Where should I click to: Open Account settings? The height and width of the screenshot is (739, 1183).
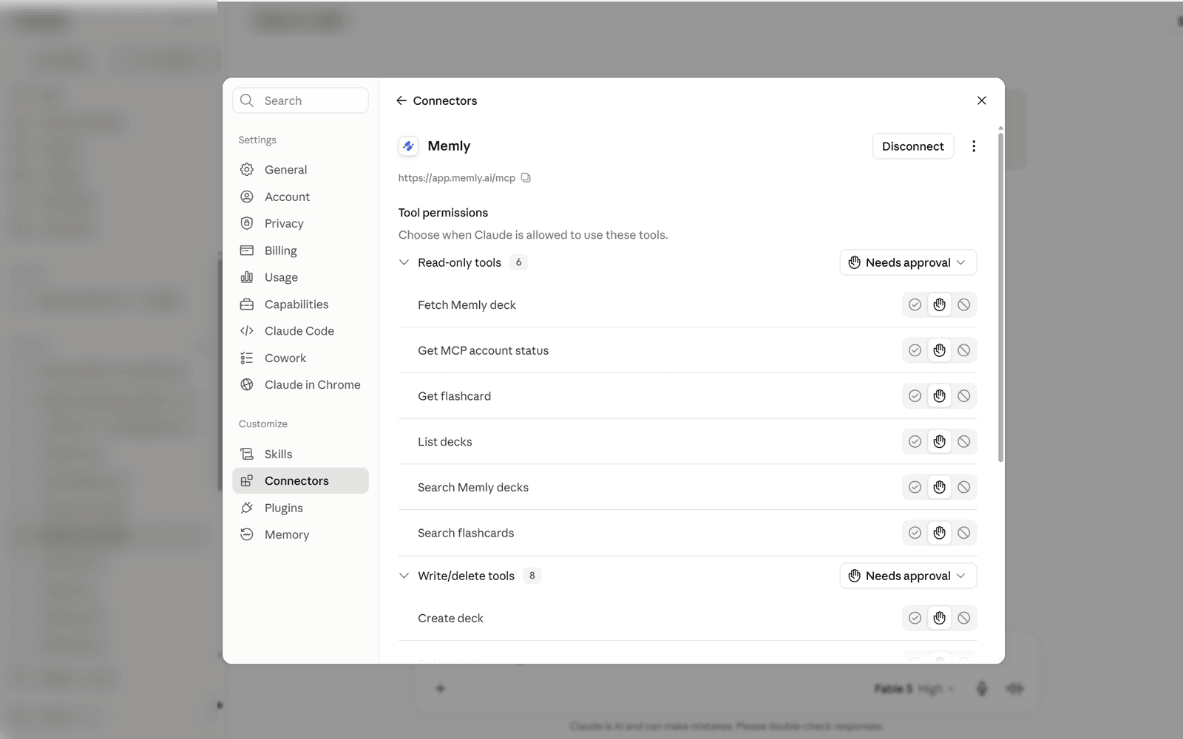[x=300, y=197]
